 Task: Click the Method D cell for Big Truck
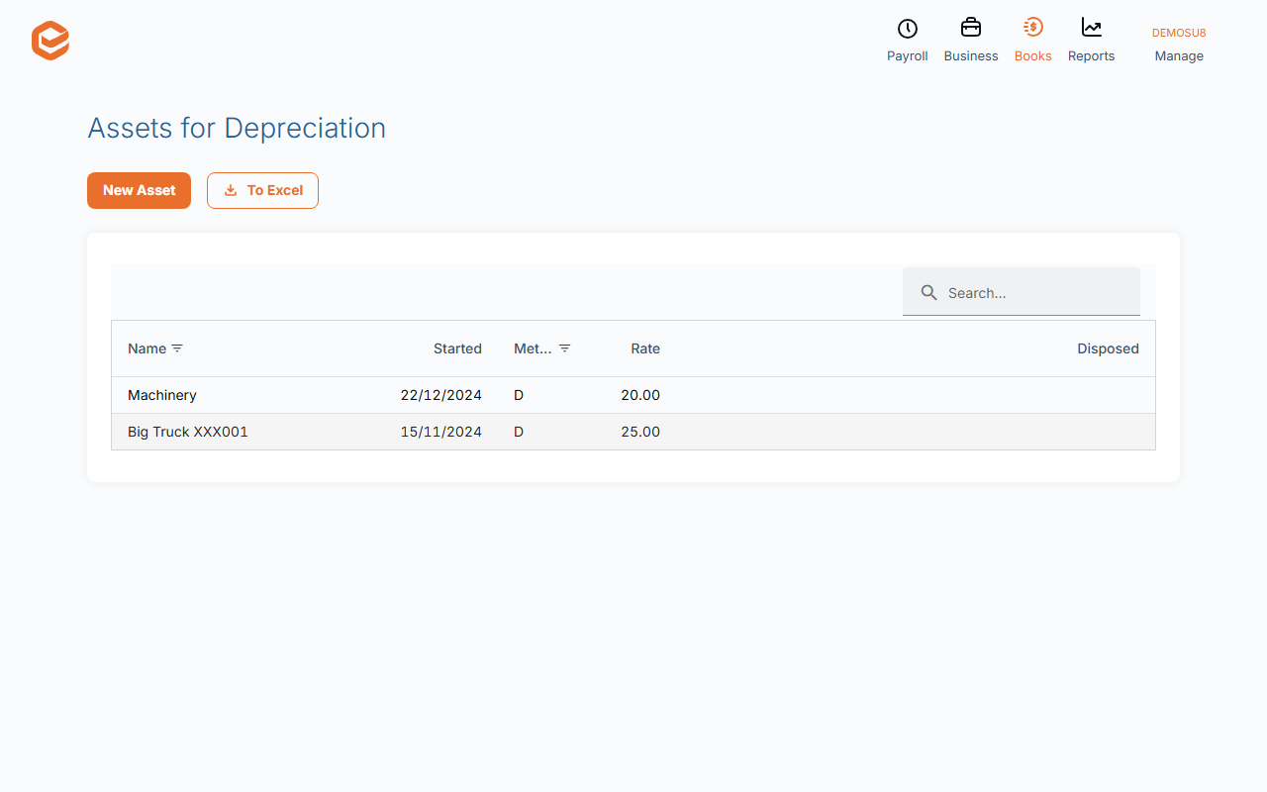(519, 432)
